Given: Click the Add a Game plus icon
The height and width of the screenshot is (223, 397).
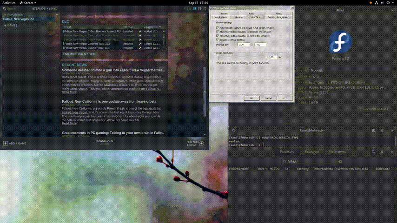Looking at the screenshot, I should coord(5,143).
